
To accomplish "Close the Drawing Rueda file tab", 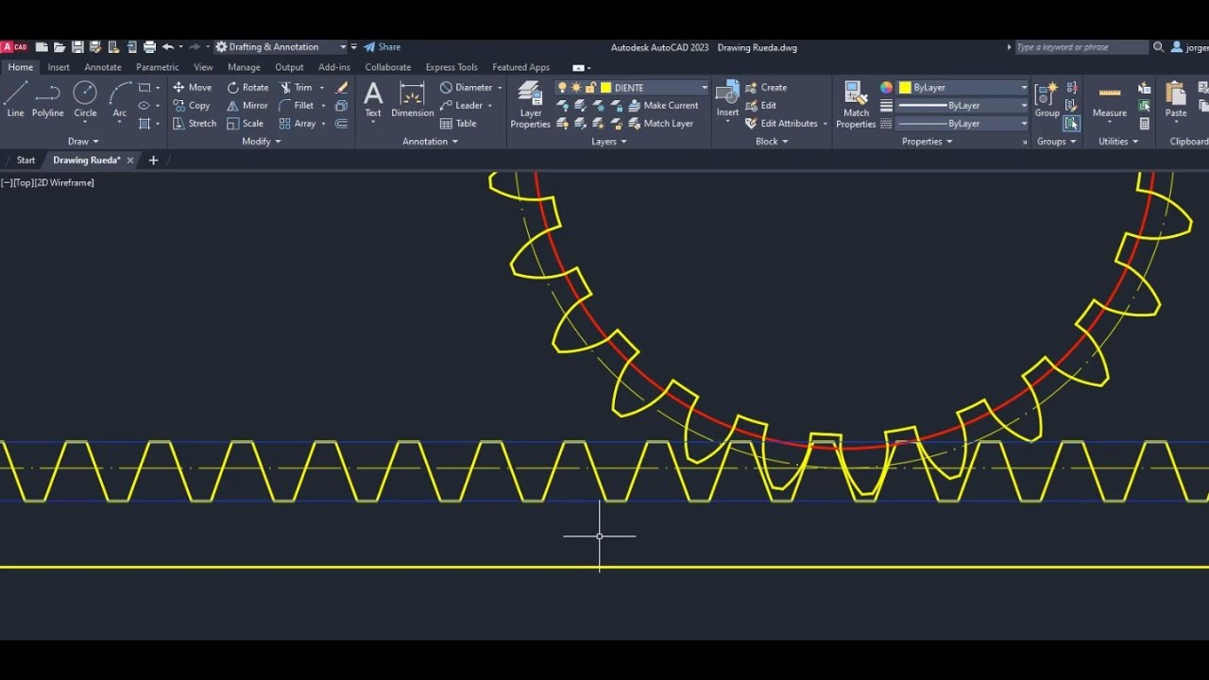I will [130, 160].
